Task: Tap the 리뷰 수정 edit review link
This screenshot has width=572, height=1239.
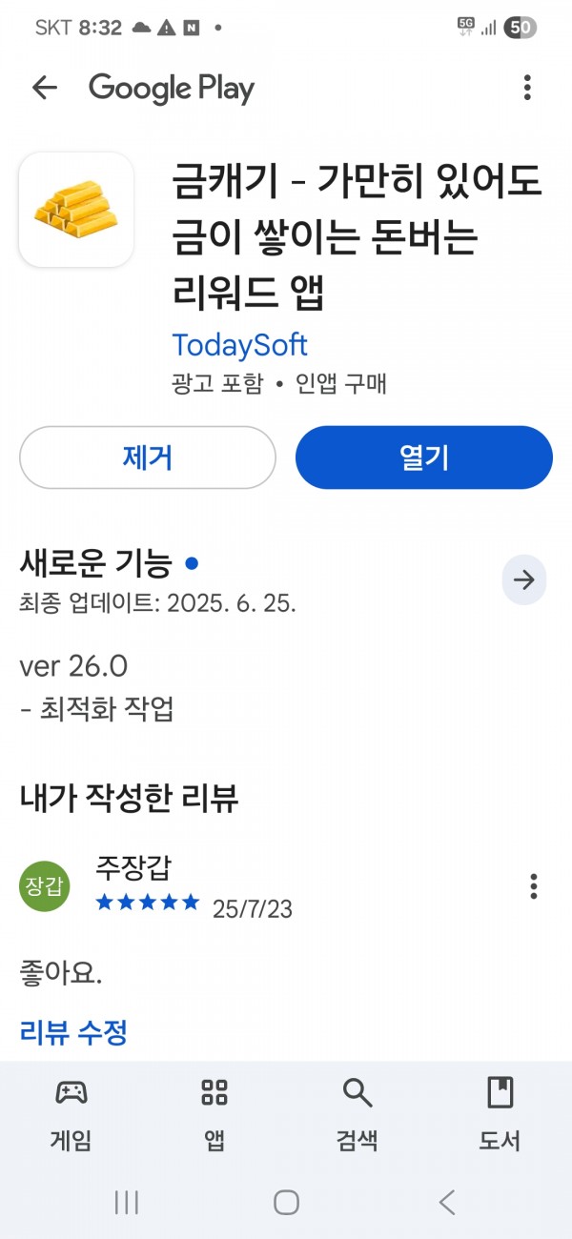Action: pyautogui.click(x=73, y=1032)
